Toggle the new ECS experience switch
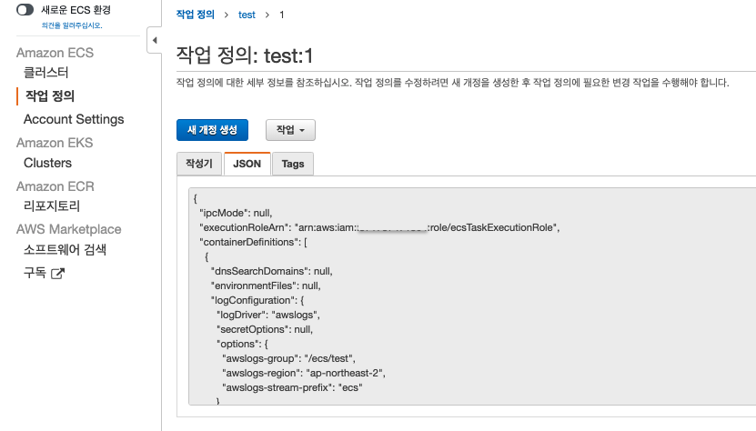The height and width of the screenshot is (431, 756). [x=25, y=10]
